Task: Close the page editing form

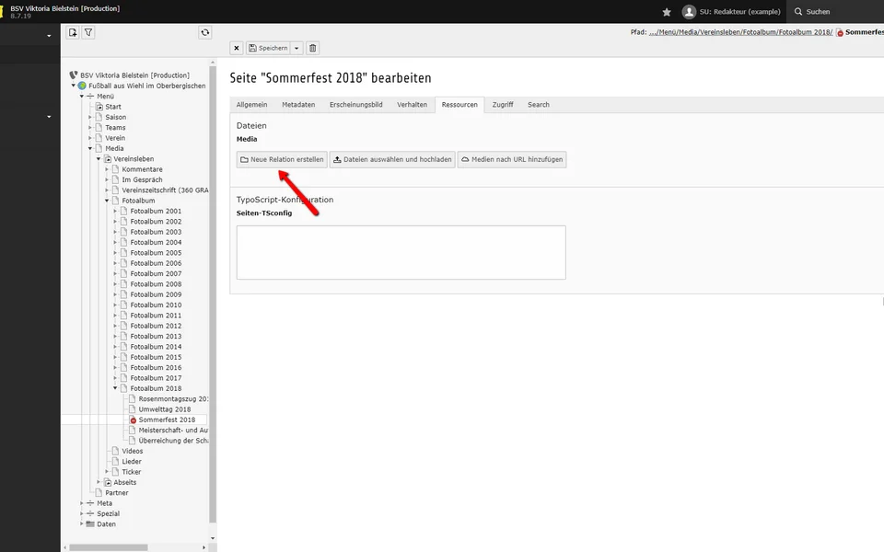Action: 237,48
